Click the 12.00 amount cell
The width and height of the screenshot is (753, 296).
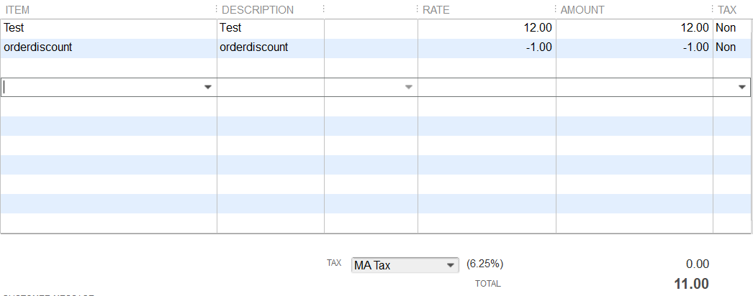point(633,28)
